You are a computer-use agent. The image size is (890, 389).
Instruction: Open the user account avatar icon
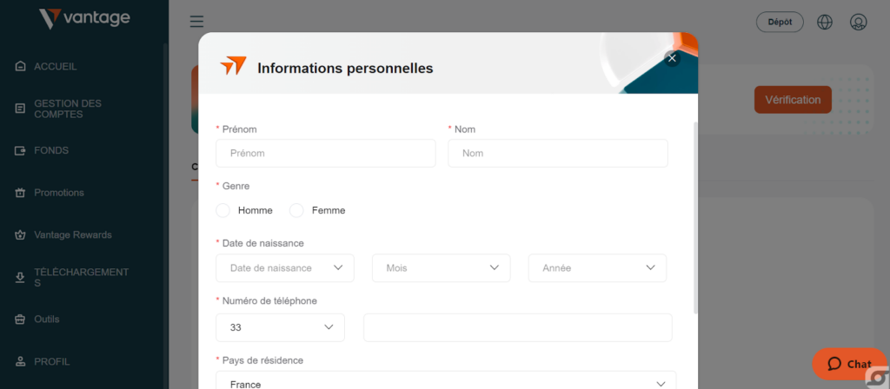click(x=859, y=23)
